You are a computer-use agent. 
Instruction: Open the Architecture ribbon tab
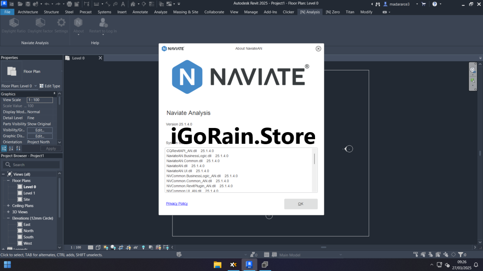click(28, 12)
